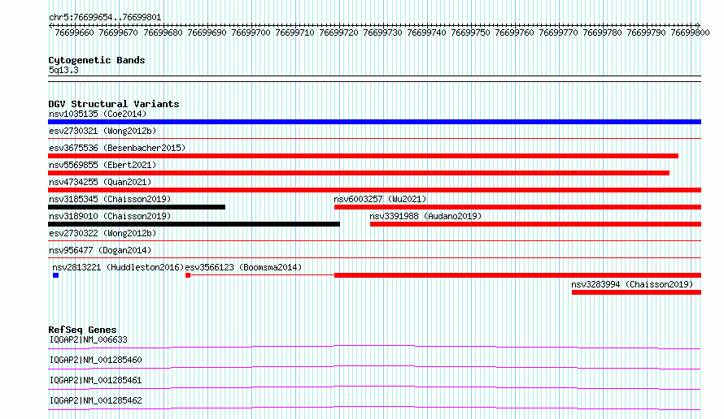724x419 pixels.
Task: Click the thin red line under nsv956477
Action: coord(374,257)
